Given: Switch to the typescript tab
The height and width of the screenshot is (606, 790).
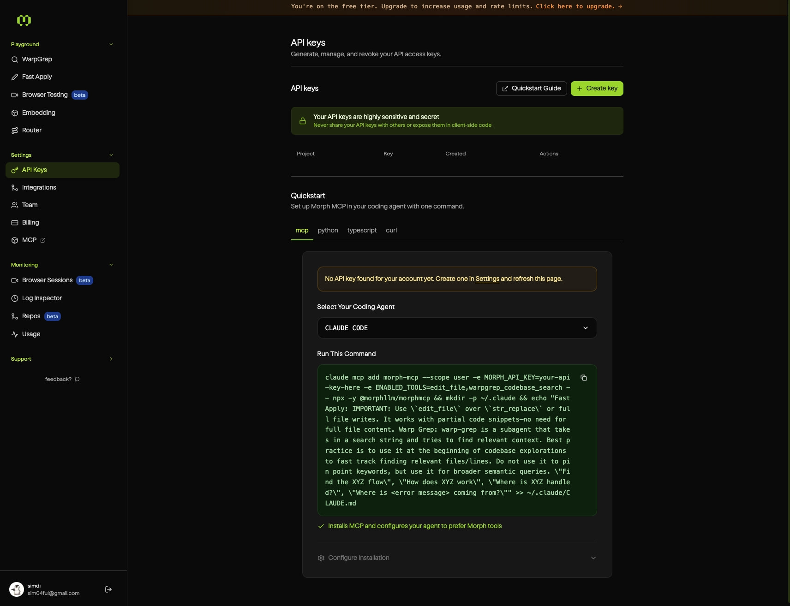Looking at the screenshot, I should (x=362, y=231).
